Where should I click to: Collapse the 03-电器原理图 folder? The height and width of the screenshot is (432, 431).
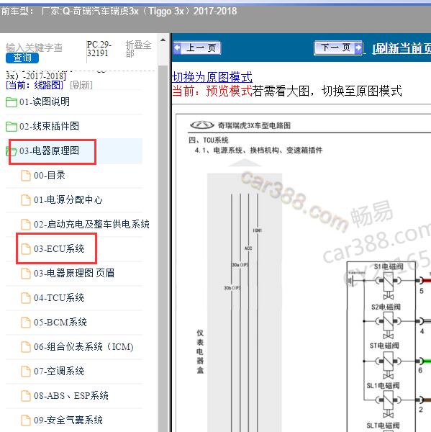tap(49, 150)
